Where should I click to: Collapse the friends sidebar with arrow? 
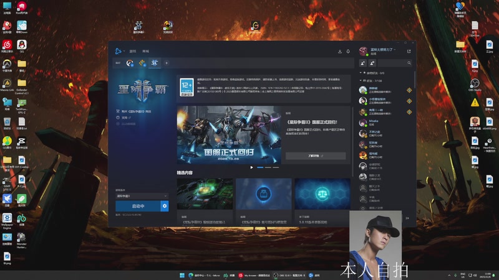click(x=407, y=218)
